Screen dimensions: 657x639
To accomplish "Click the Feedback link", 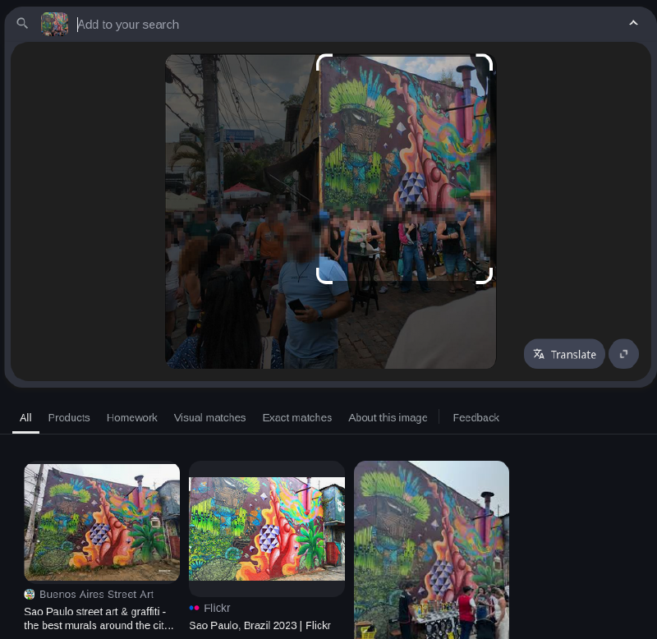I will pyautogui.click(x=476, y=417).
